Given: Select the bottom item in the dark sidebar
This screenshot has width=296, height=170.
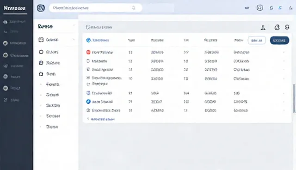Looking at the screenshot, I should (x=11, y=100).
